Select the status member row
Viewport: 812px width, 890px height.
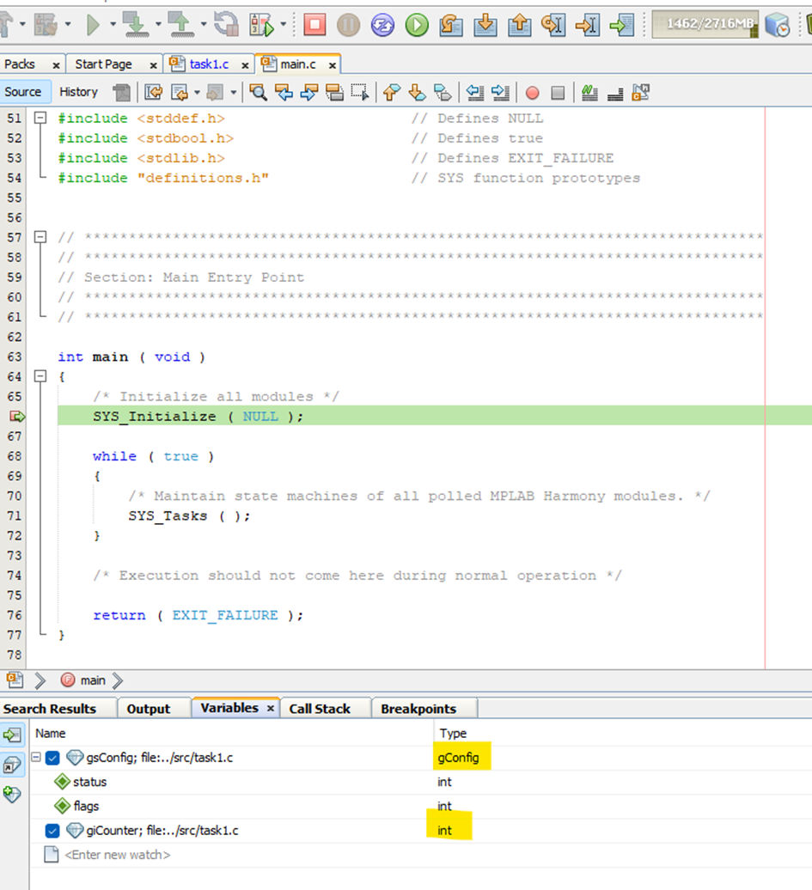coord(421,782)
